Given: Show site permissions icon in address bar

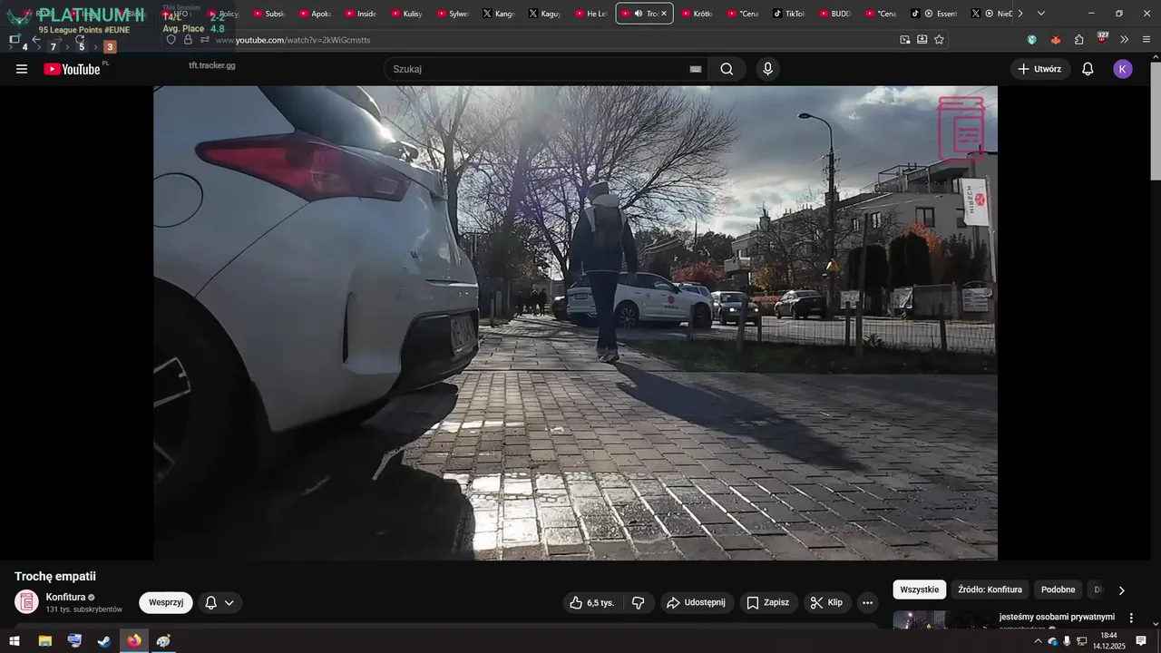Looking at the screenshot, I should tap(205, 40).
